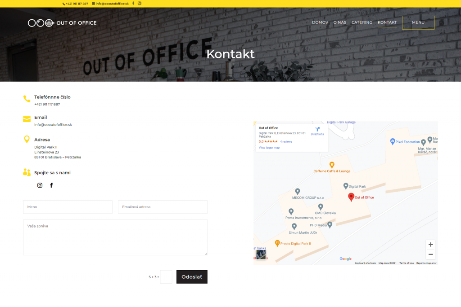Click the yellow envelope icon beside Email
461x307 pixels.
click(27, 119)
